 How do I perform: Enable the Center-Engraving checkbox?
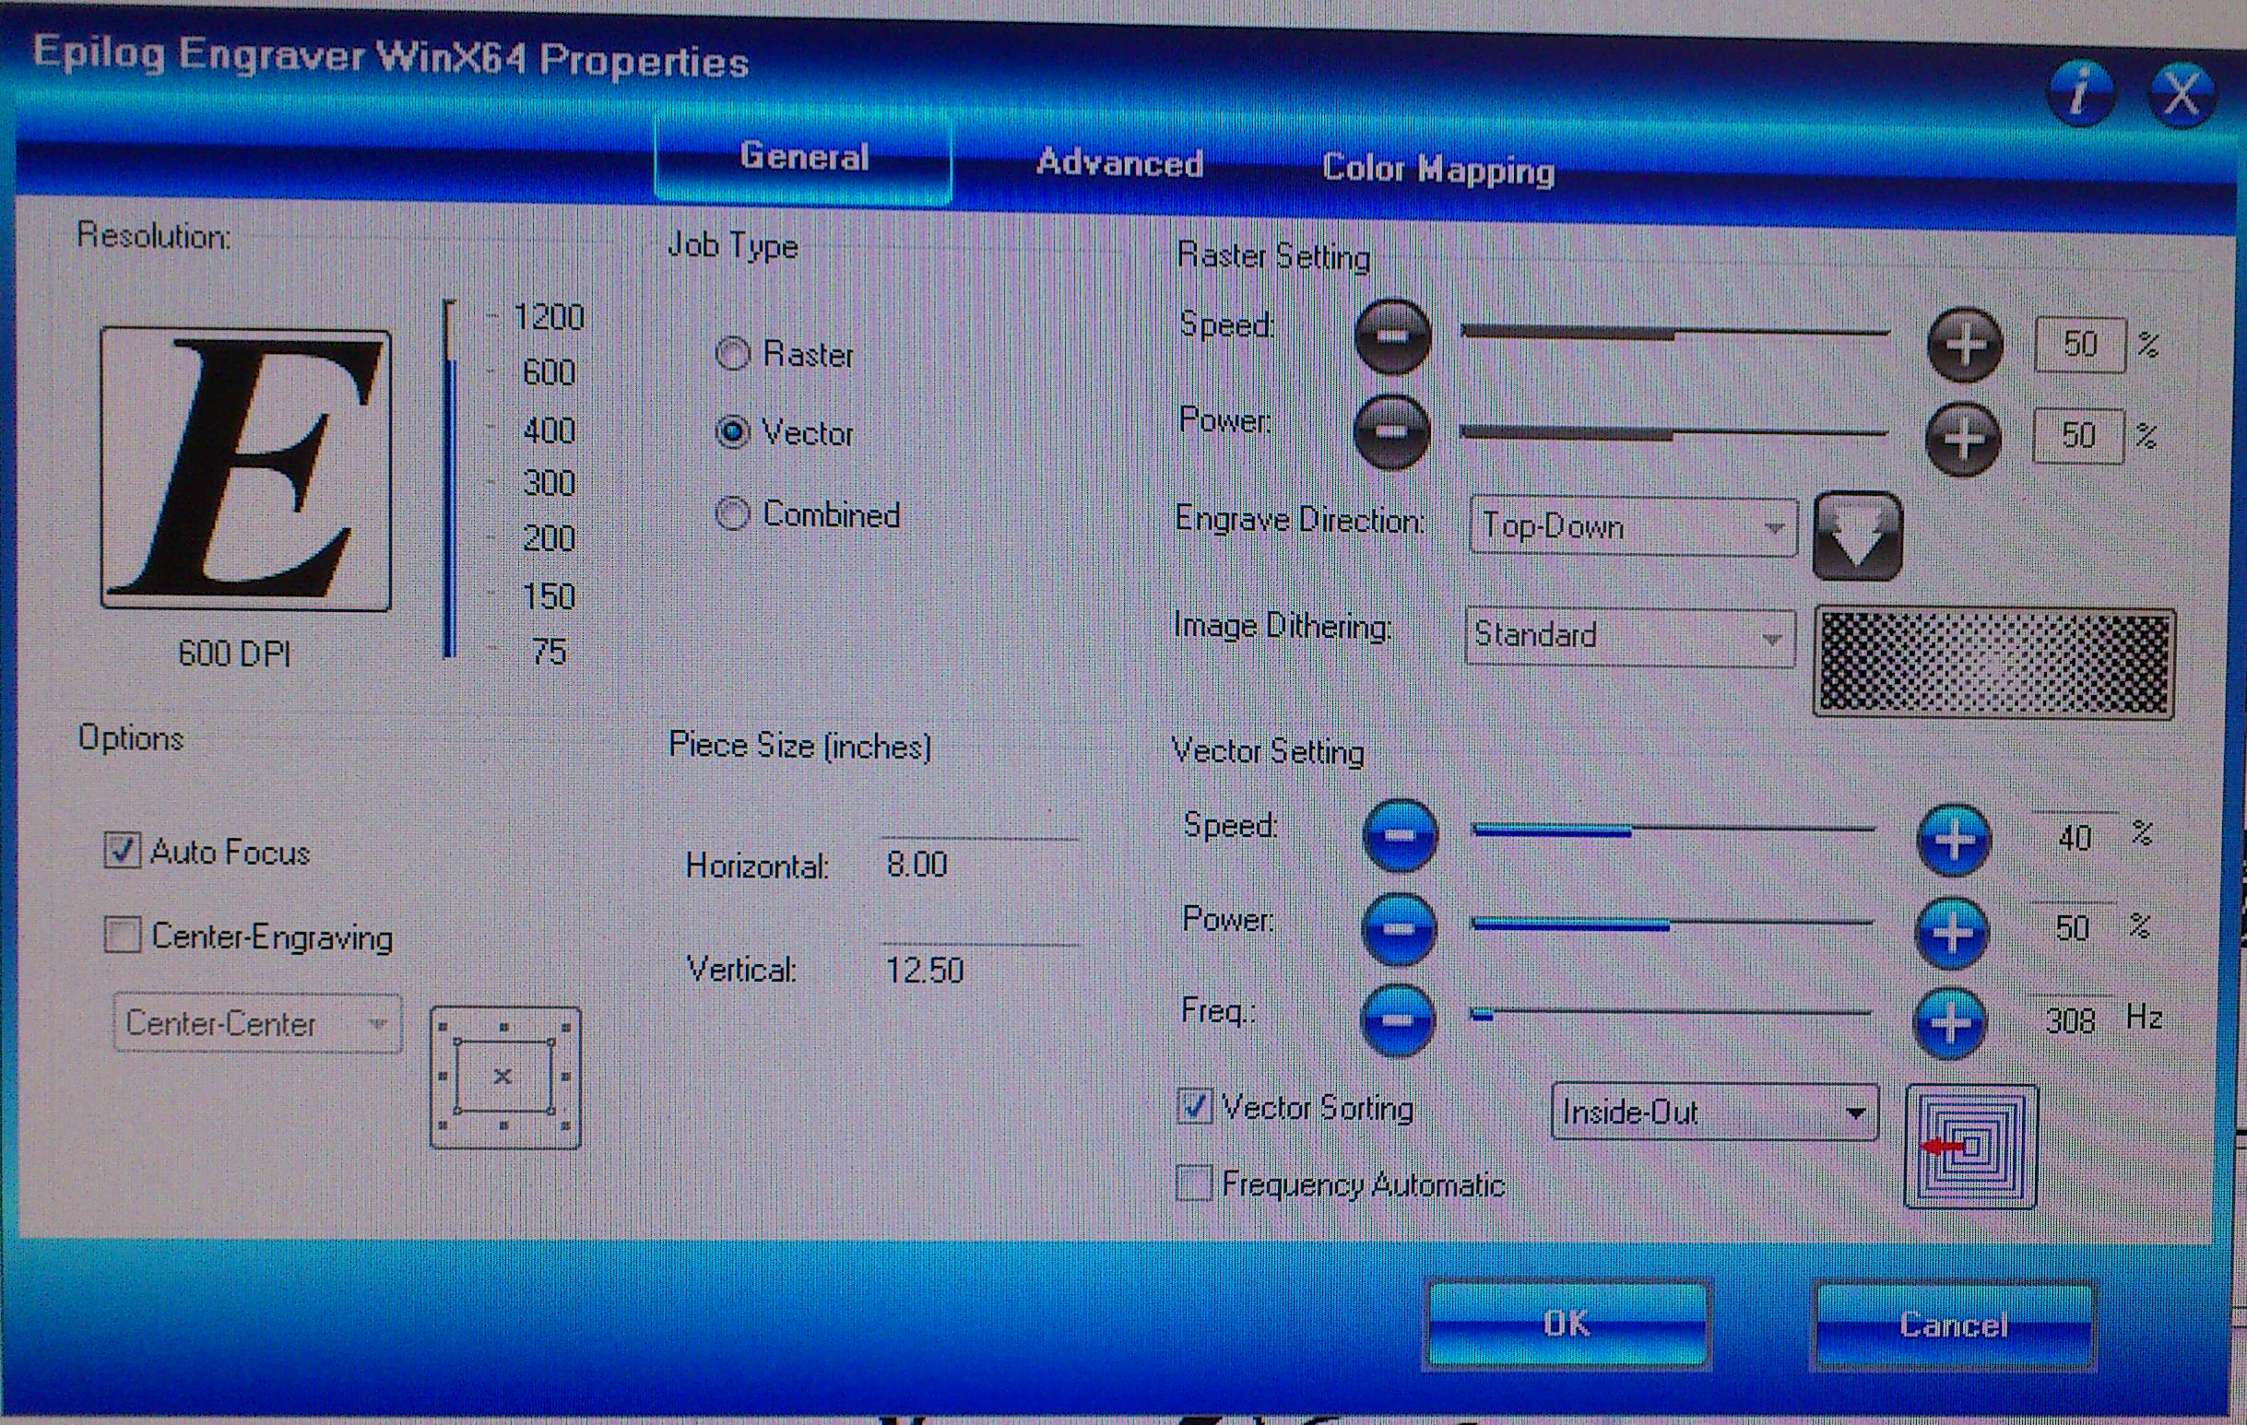pos(124,935)
